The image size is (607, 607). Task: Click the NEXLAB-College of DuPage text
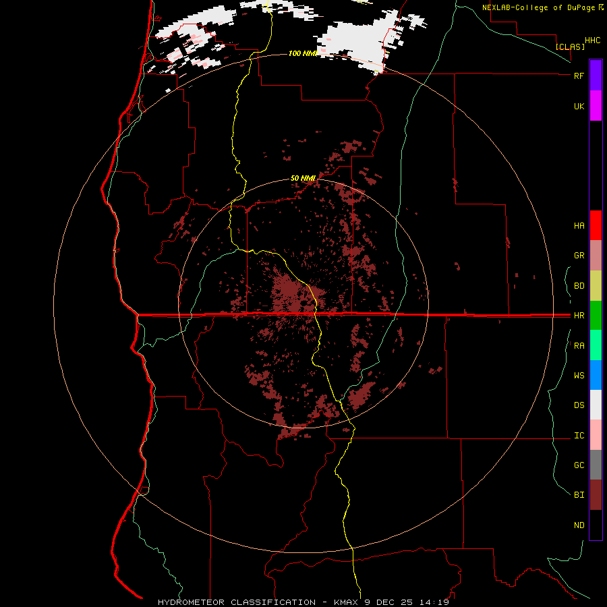click(540, 7)
